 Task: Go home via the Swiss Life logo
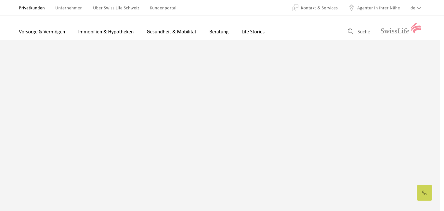click(x=401, y=29)
